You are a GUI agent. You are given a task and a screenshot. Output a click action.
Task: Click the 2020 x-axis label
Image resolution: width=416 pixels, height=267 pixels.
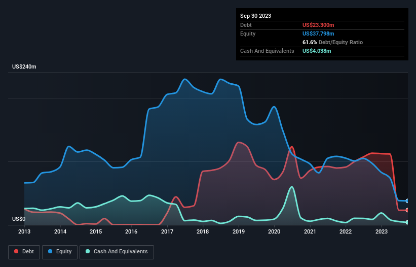274,231
